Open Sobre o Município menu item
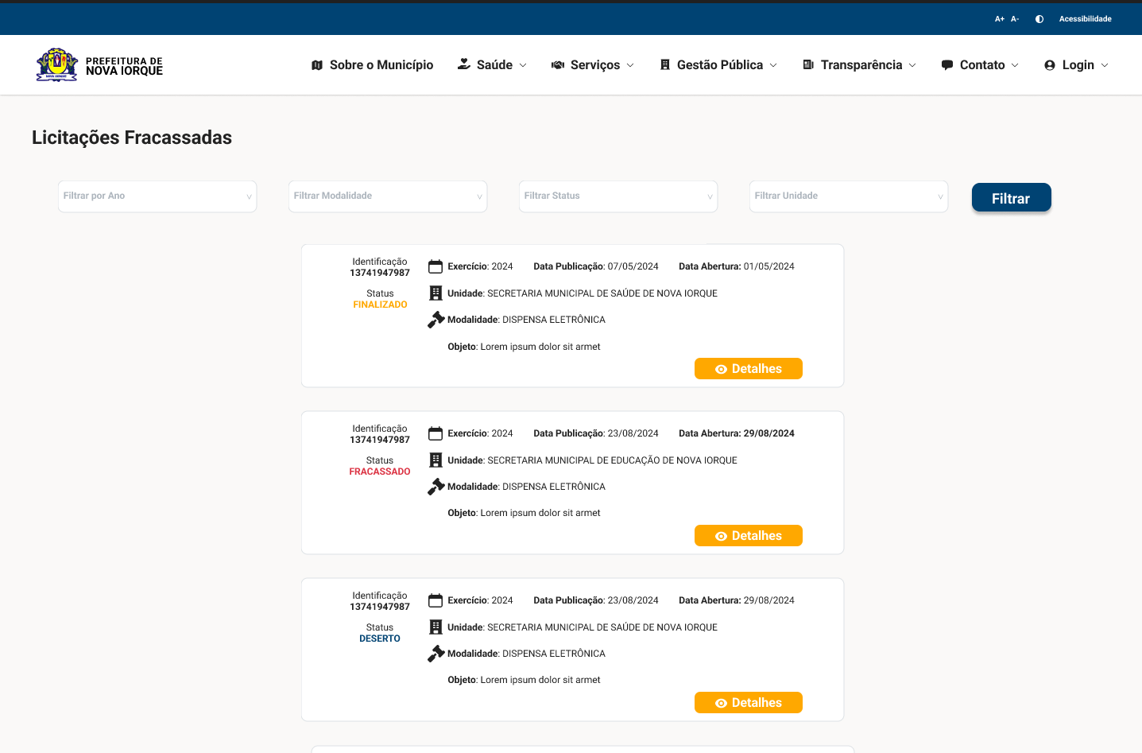1142x753 pixels. tap(381, 65)
